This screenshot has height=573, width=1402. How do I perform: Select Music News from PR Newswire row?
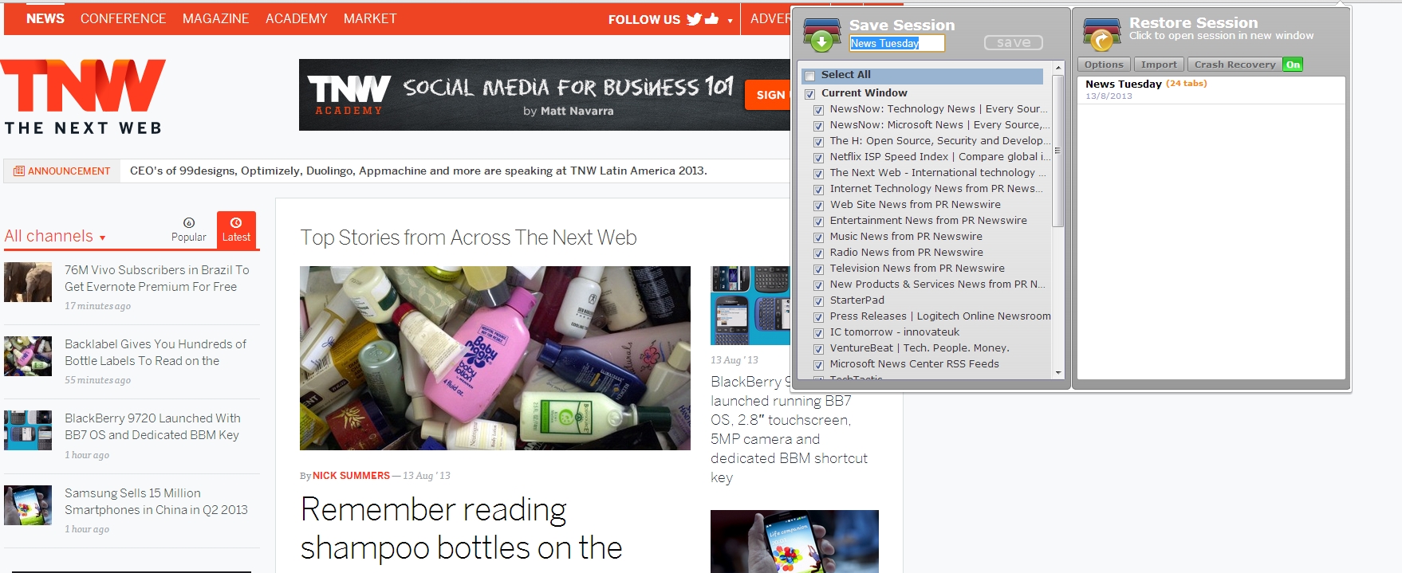(906, 237)
